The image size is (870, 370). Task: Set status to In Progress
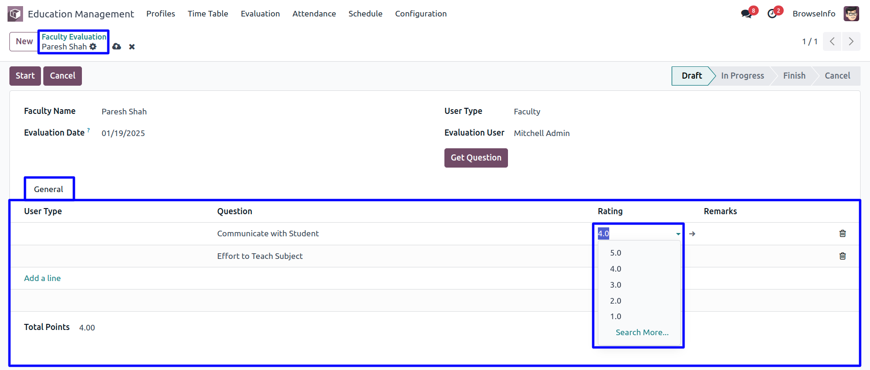tap(742, 76)
